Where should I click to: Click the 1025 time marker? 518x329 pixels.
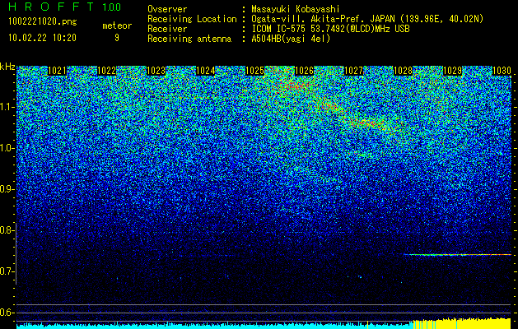point(254,71)
